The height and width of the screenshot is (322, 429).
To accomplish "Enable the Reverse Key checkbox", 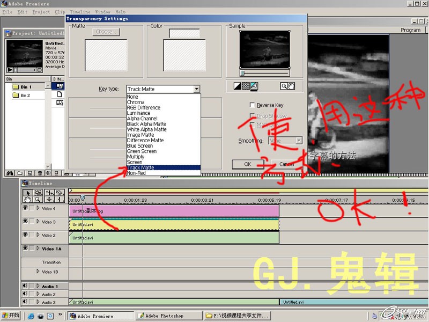I will [x=252, y=105].
